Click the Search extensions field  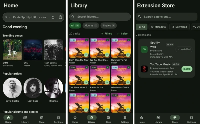pyautogui.click(x=166, y=16)
